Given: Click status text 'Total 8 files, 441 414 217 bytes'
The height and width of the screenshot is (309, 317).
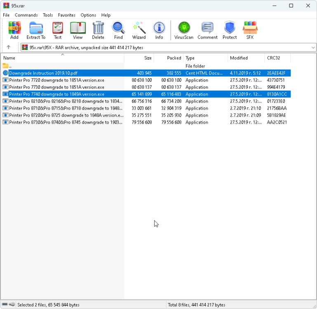Looking at the screenshot, I should (x=197, y=304).
